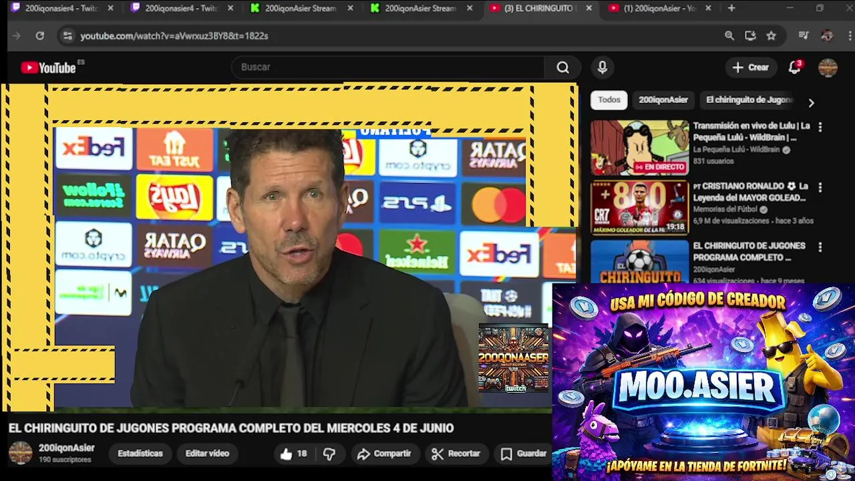
Task: Switch to first 200iqonAsier Stream browser tab
Action: 301,8
